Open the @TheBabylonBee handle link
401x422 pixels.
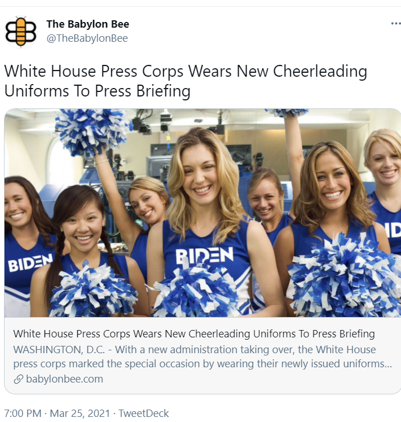[x=87, y=38]
